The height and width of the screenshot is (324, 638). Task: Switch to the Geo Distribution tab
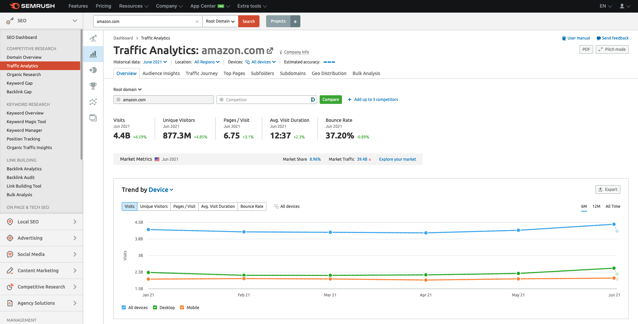[329, 73]
